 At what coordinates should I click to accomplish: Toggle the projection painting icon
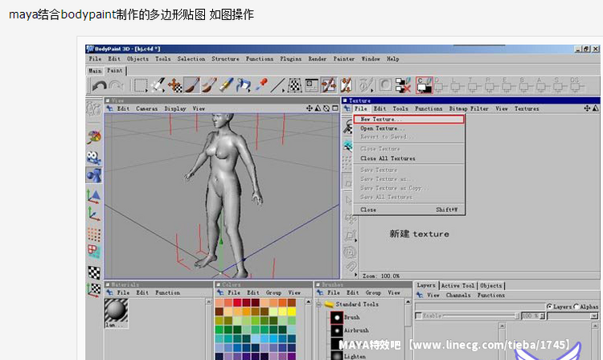329,86
